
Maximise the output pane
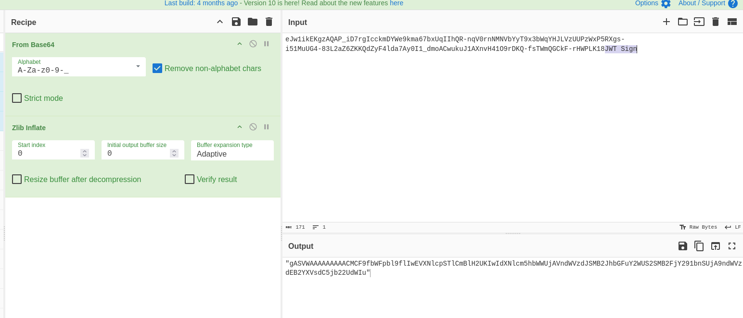click(732, 246)
